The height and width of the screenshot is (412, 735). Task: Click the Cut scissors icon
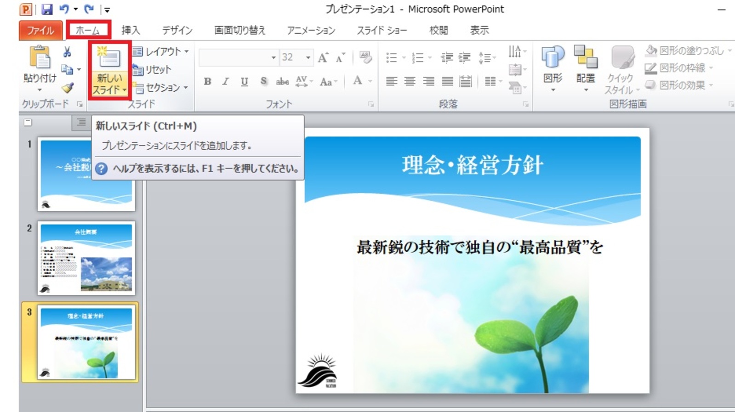pyautogui.click(x=67, y=52)
